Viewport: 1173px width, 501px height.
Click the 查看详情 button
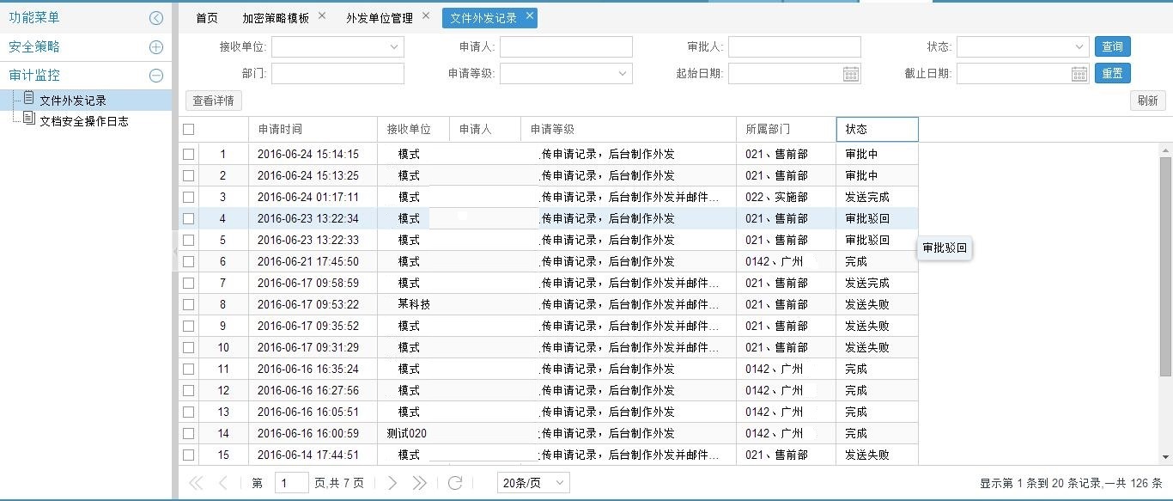click(212, 101)
